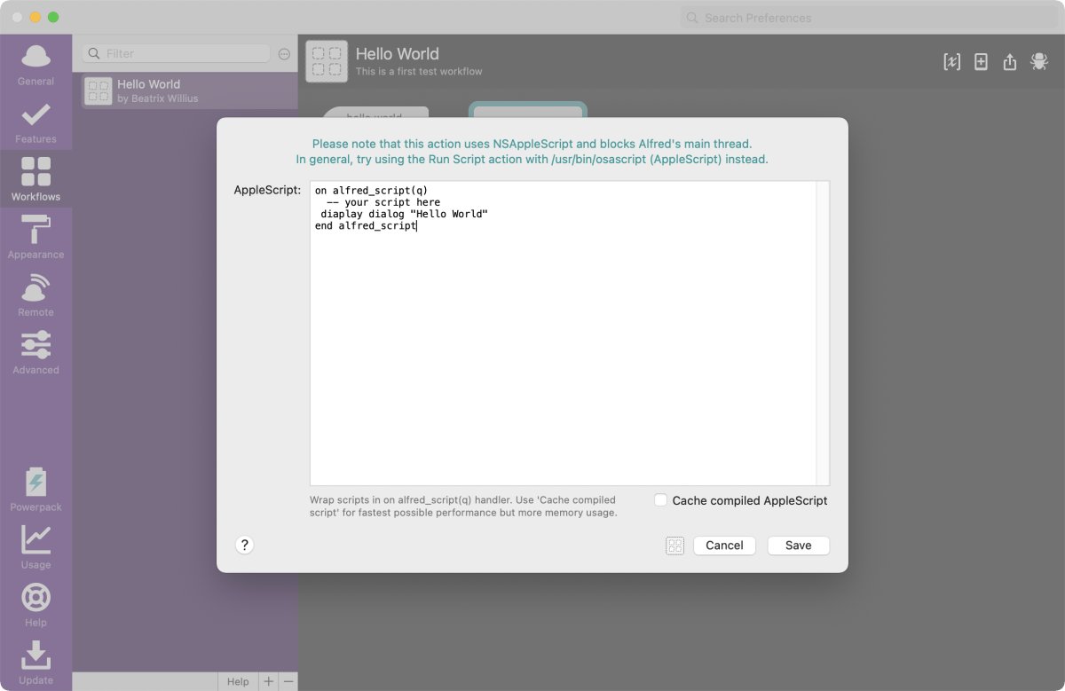Click the 'by Beatrix Willius' author text

(x=158, y=98)
